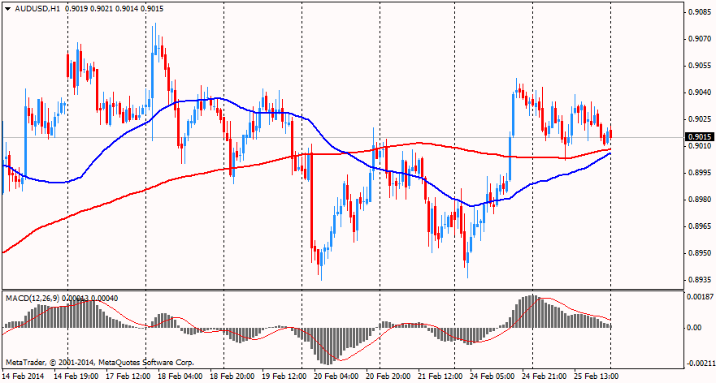Click the 0.9085 price axis label
716x383 pixels.
(699, 12)
